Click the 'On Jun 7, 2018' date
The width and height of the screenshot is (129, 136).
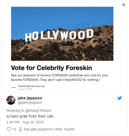point(25,89)
